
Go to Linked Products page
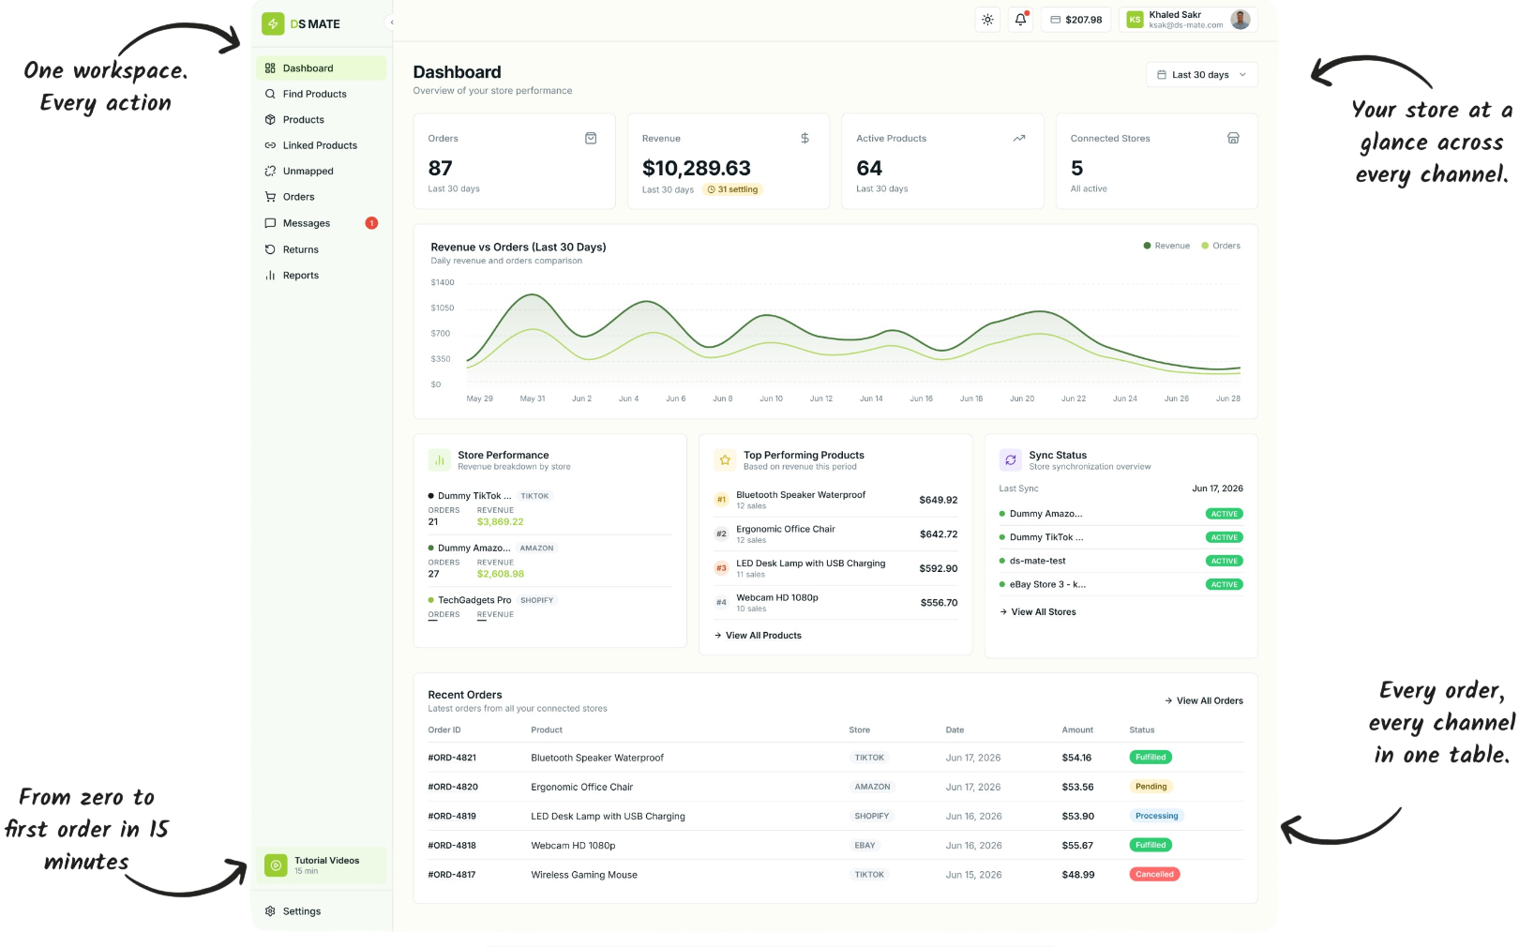pyautogui.click(x=321, y=145)
